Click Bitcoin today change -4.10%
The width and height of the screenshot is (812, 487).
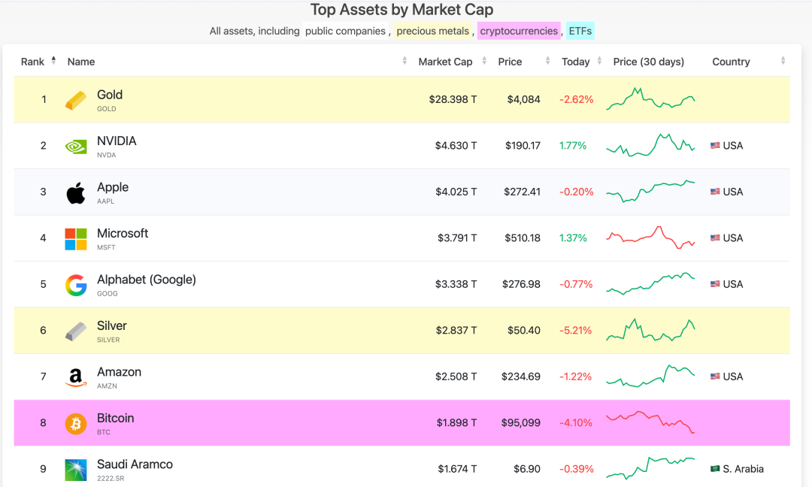click(x=575, y=423)
